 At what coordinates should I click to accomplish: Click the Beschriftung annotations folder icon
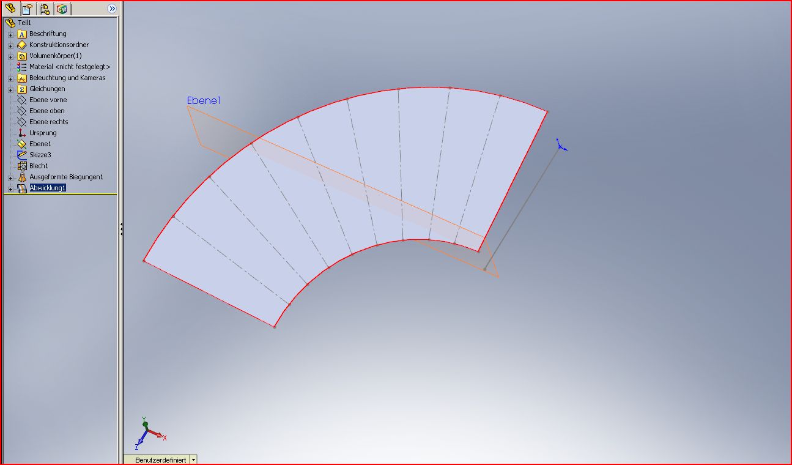(22, 34)
